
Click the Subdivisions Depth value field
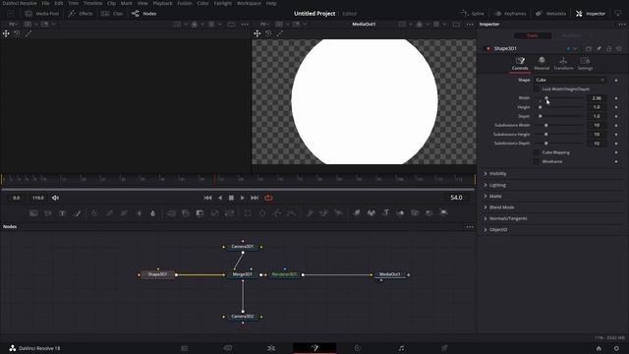click(597, 144)
